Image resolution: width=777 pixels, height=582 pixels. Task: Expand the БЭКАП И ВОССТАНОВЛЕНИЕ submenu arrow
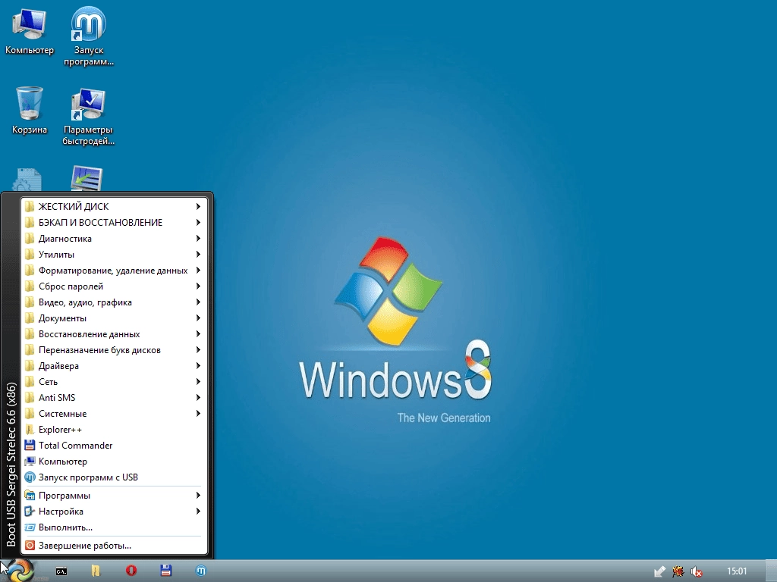(198, 222)
